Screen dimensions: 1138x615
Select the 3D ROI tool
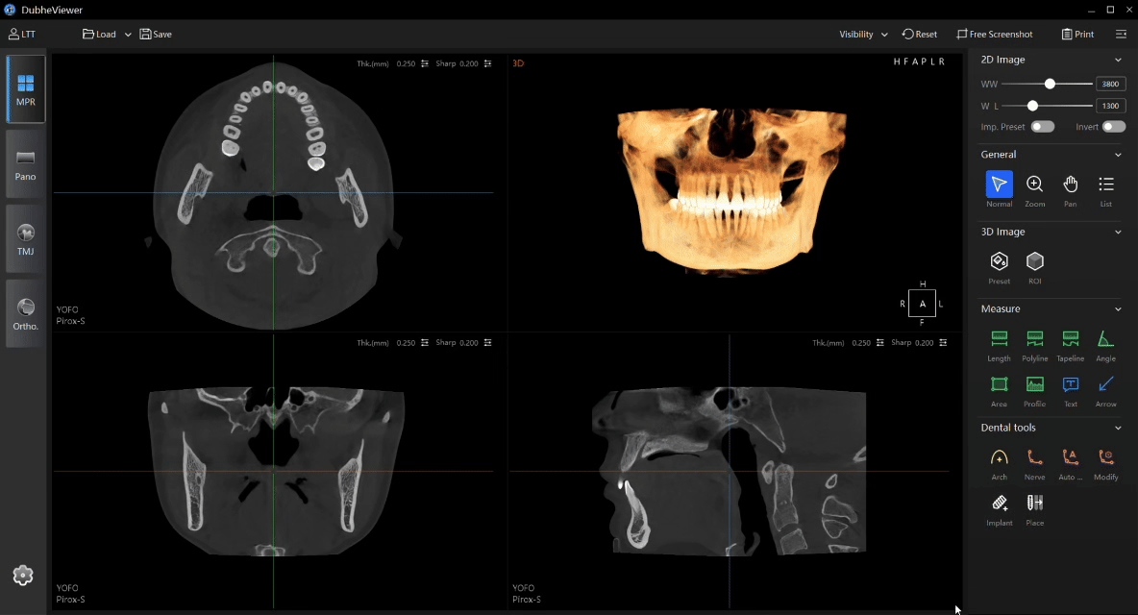click(1034, 261)
